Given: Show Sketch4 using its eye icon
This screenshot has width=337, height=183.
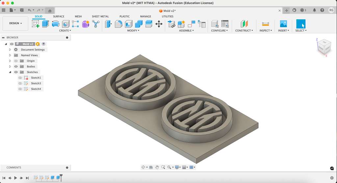Looking at the screenshot, I should [20, 89].
